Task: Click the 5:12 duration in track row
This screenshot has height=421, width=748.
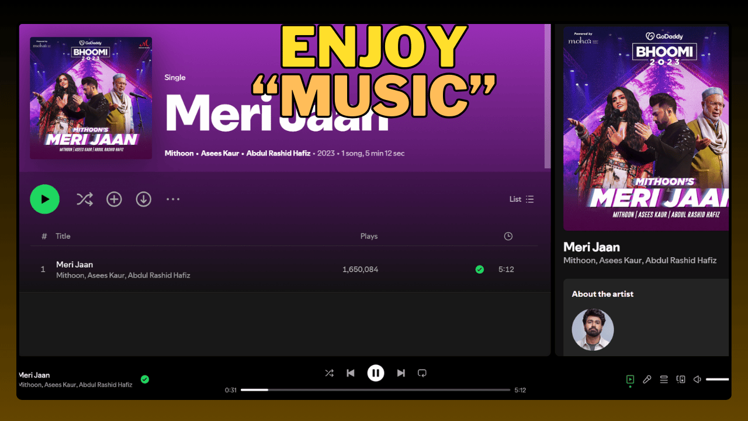Action: [x=506, y=270]
